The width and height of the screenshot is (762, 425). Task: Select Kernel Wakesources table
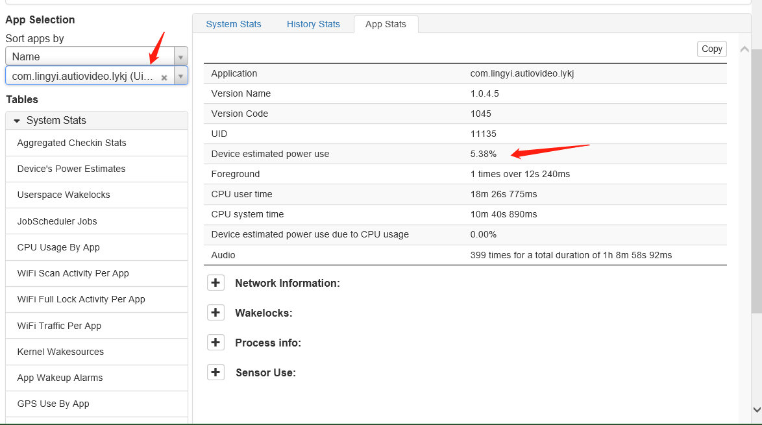pyautogui.click(x=97, y=352)
